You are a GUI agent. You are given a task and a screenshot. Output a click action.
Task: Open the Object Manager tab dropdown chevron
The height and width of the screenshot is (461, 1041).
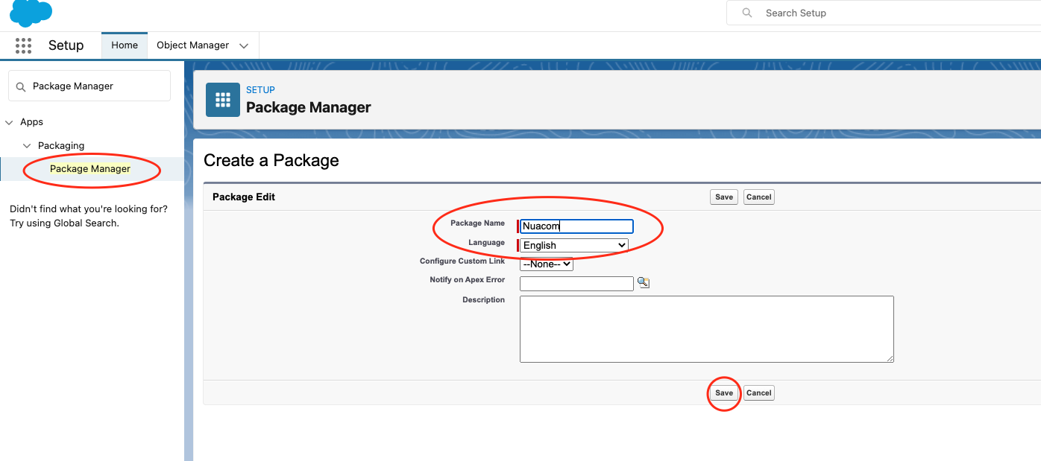click(244, 45)
